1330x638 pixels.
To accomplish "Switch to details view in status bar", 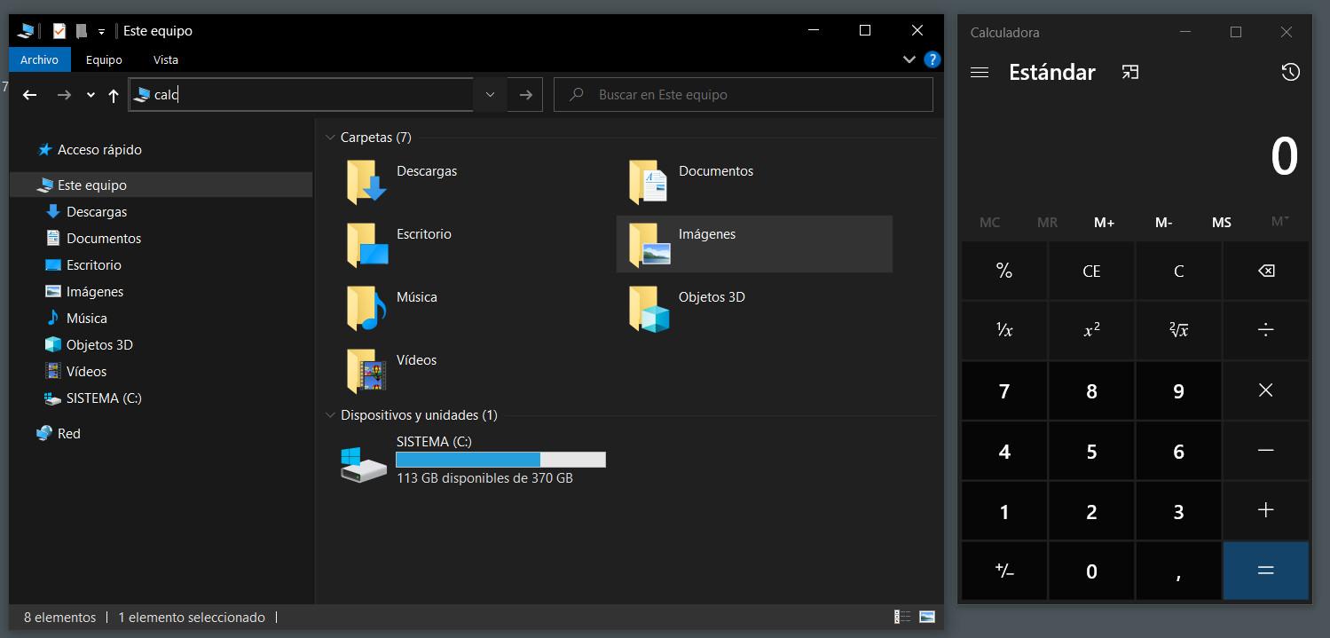I will (902, 617).
